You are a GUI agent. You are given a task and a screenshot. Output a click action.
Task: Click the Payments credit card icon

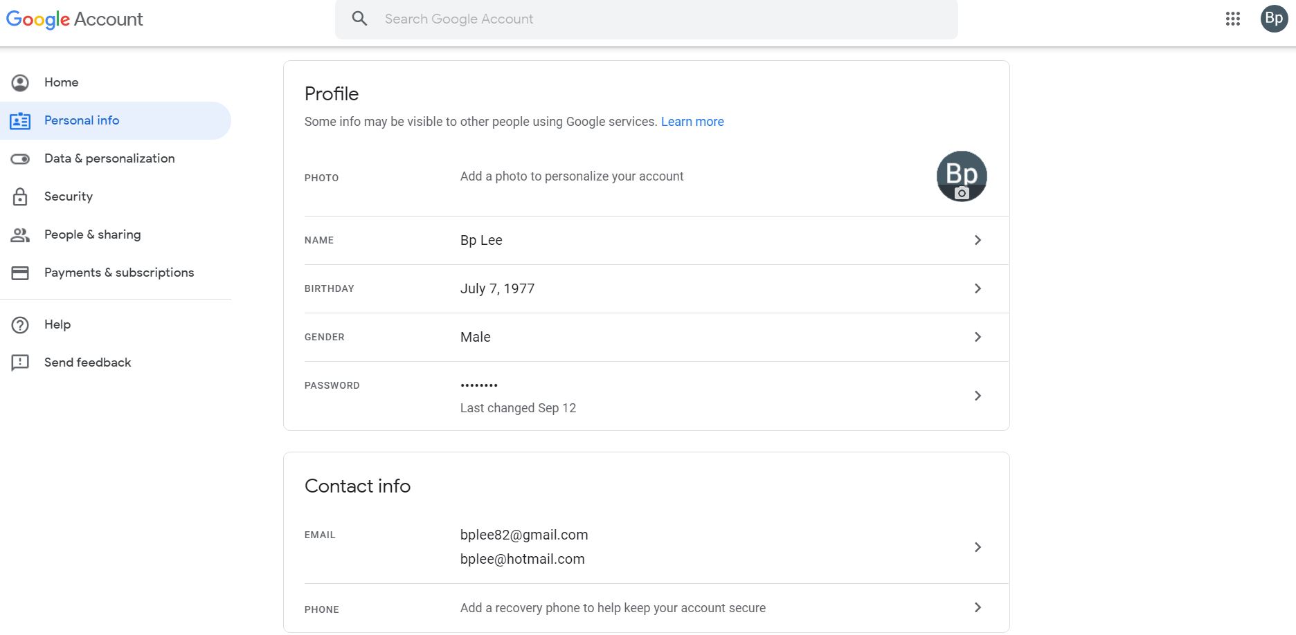(x=20, y=273)
